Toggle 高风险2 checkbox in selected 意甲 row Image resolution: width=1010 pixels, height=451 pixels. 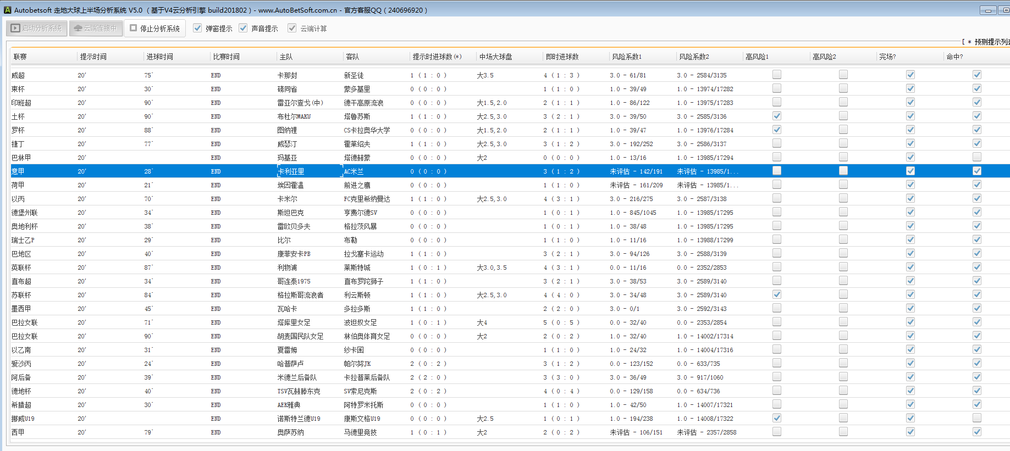pos(843,171)
